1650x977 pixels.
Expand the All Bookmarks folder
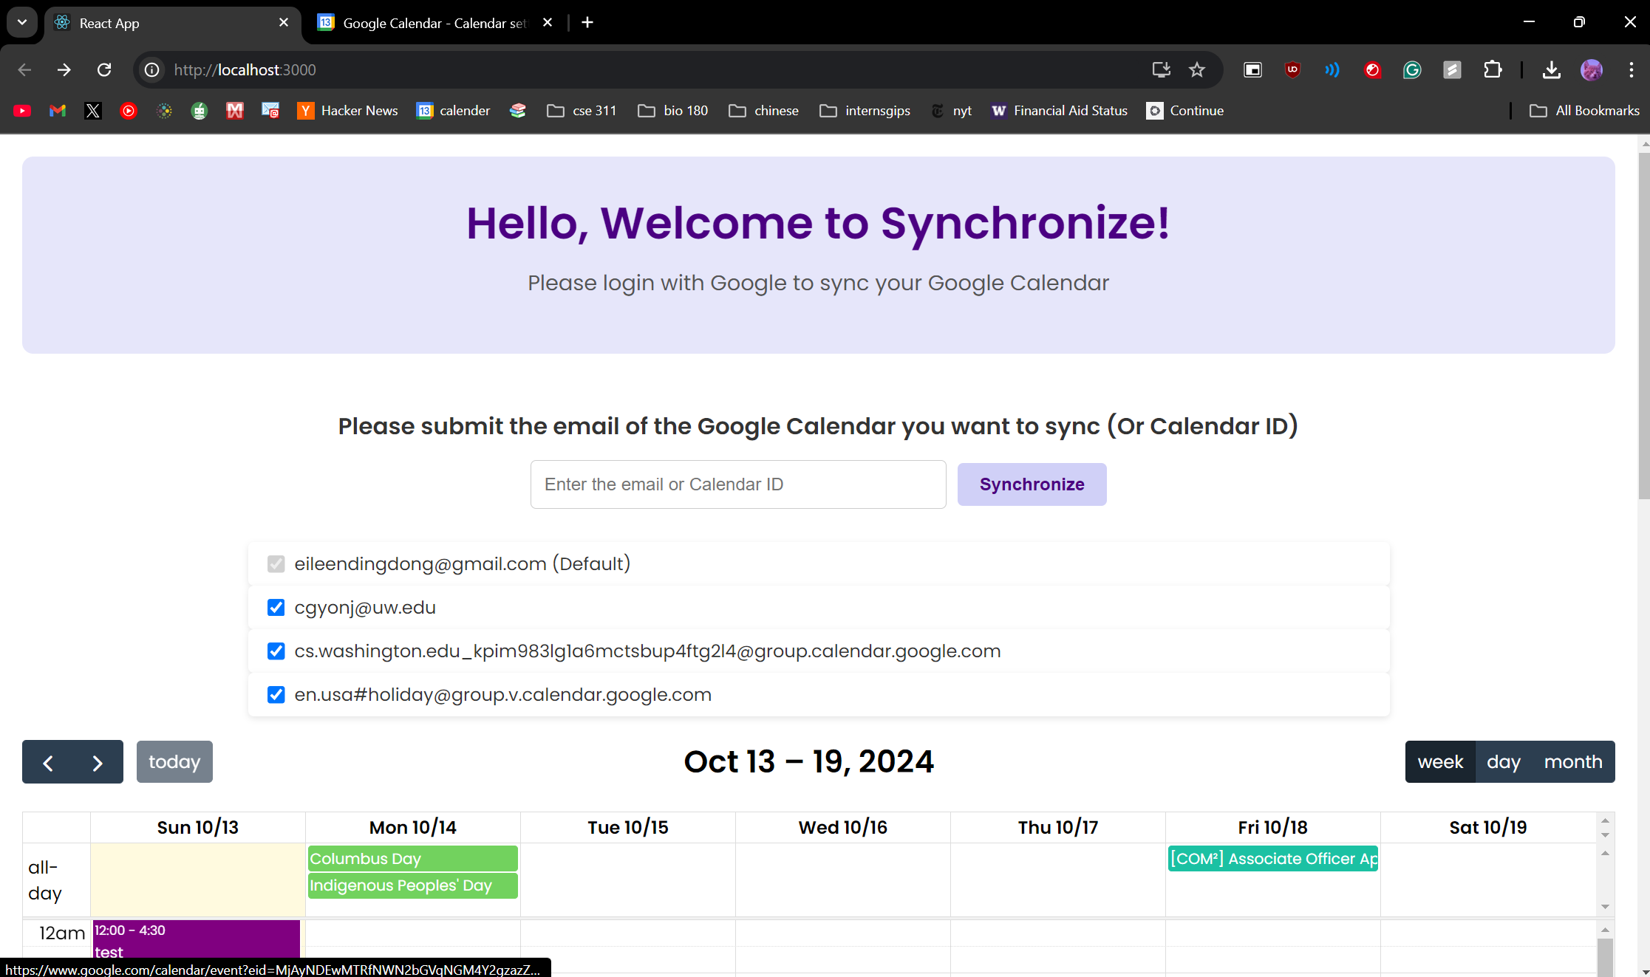pyautogui.click(x=1584, y=111)
